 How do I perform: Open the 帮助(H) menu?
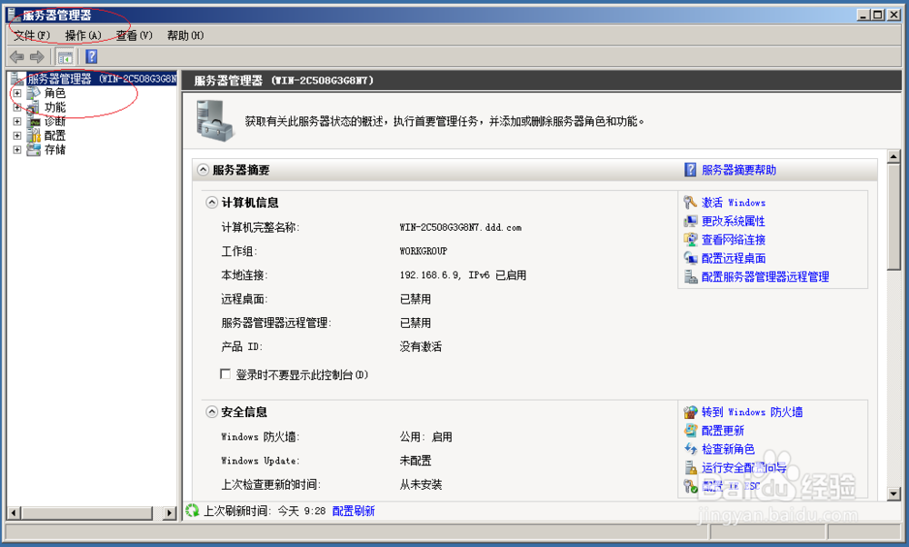pos(185,35)
